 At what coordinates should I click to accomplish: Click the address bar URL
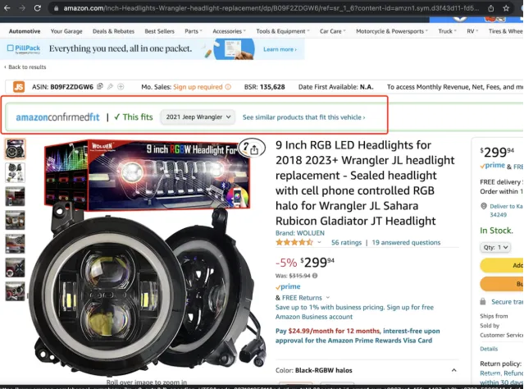click(271, 8)
